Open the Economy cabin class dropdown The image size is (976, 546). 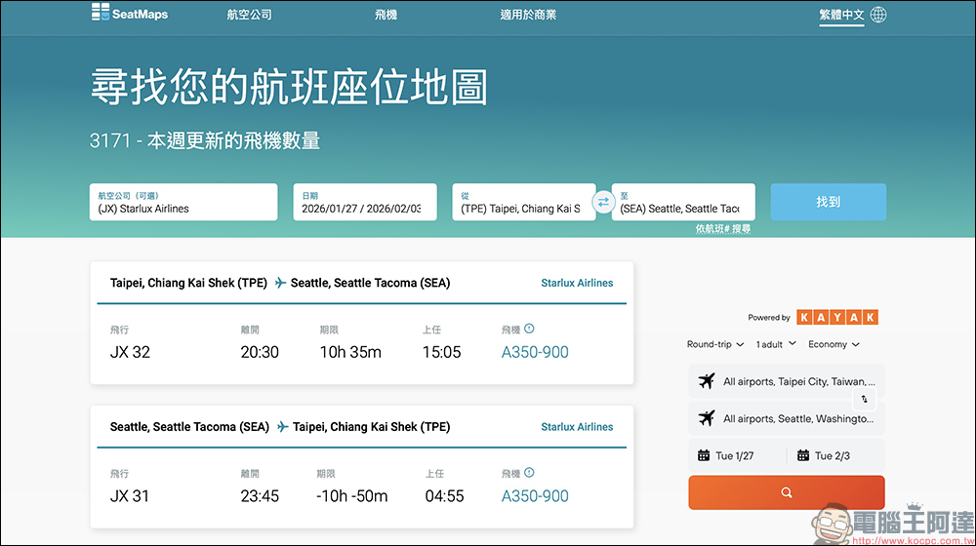pos(834,344)
